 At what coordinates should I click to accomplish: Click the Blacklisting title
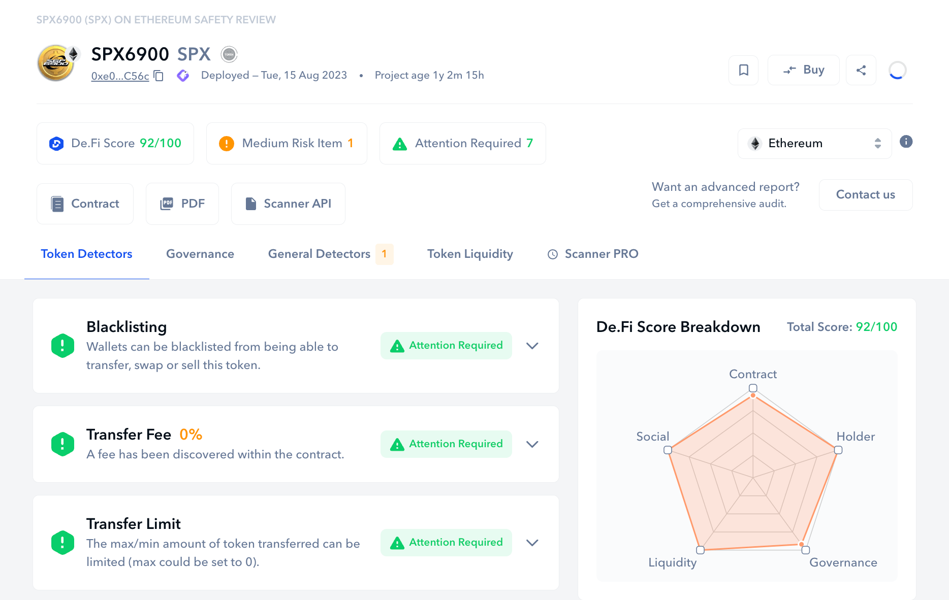pyautogui.click(x=126, y=327)
